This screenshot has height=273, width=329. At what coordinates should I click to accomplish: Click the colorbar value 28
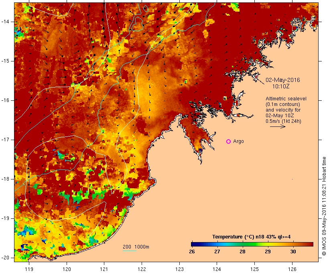pyautogui.click(x=243, y=251)
